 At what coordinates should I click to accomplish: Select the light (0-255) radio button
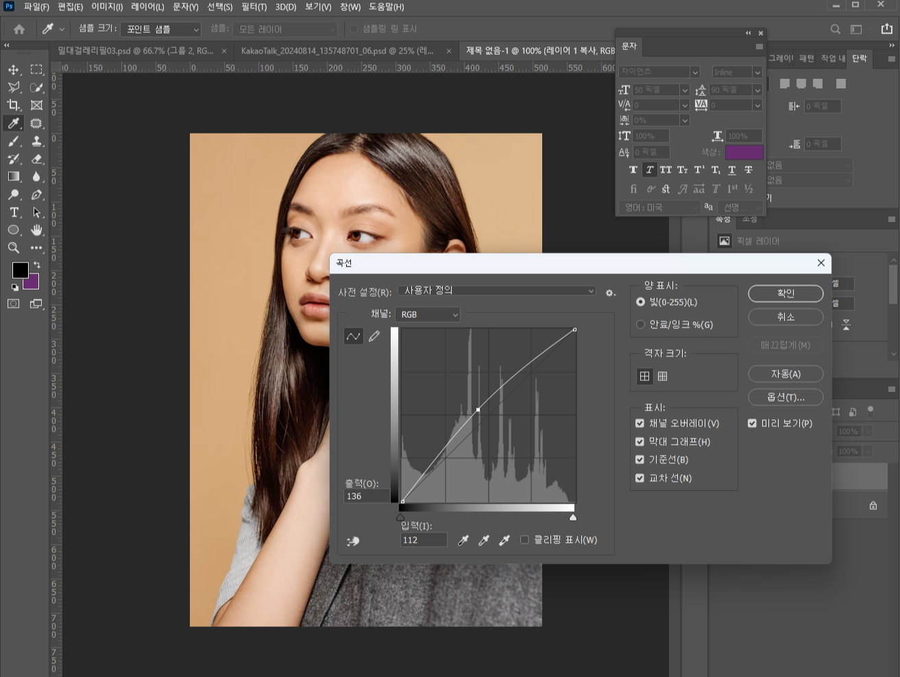pyautogui.click(x=640, y=302)
